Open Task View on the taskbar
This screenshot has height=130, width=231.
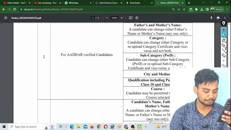[61, 127]
